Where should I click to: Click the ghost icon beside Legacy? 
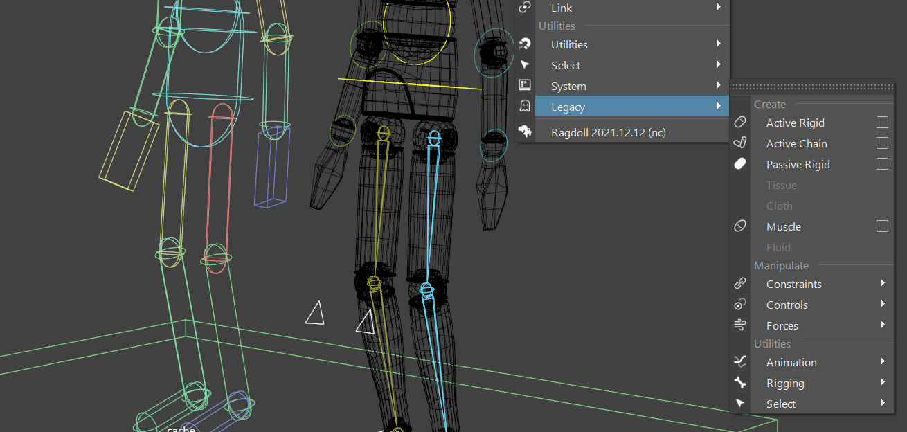click(525, 106)
